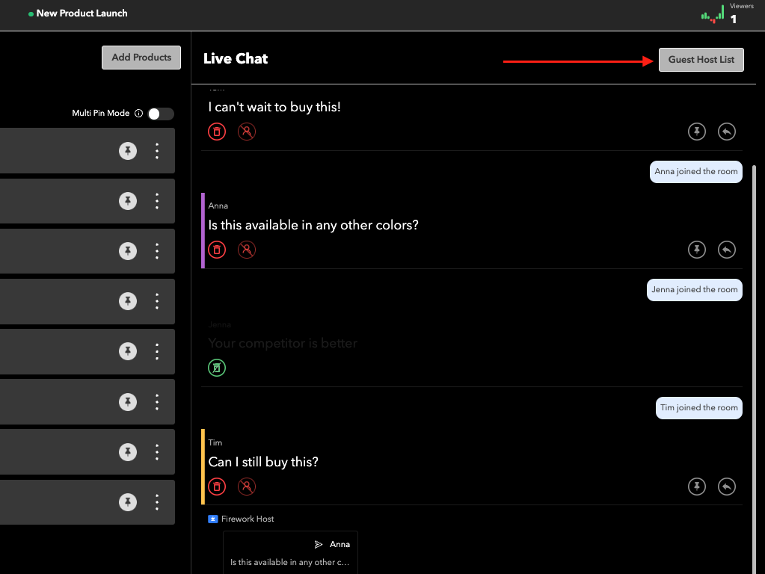Reply to Tim's "Can I still buy this?" message
This screenshot has width=765, height=574.
[x=726, y=487]
